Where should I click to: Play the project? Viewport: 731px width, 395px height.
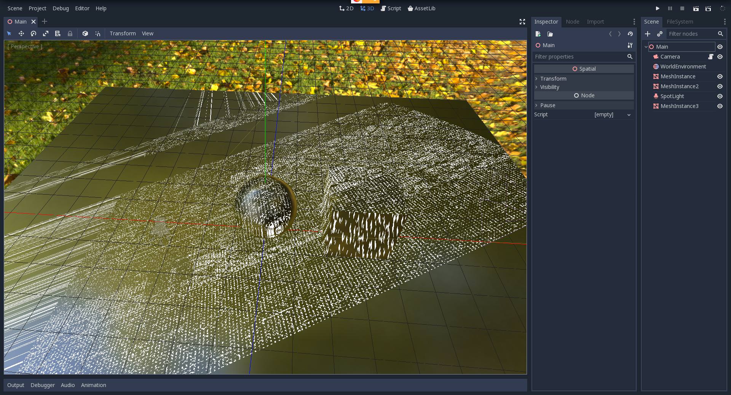coord(658,8)
